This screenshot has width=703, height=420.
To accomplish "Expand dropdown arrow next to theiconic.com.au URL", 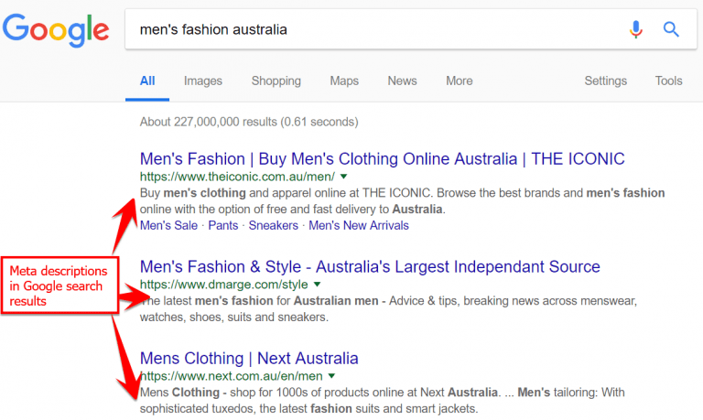I will point(343,177).
